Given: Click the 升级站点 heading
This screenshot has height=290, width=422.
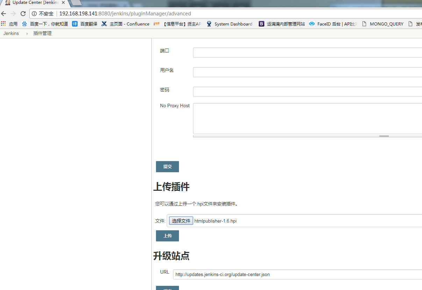Looking at the screenshot, I should click(171, 256).
